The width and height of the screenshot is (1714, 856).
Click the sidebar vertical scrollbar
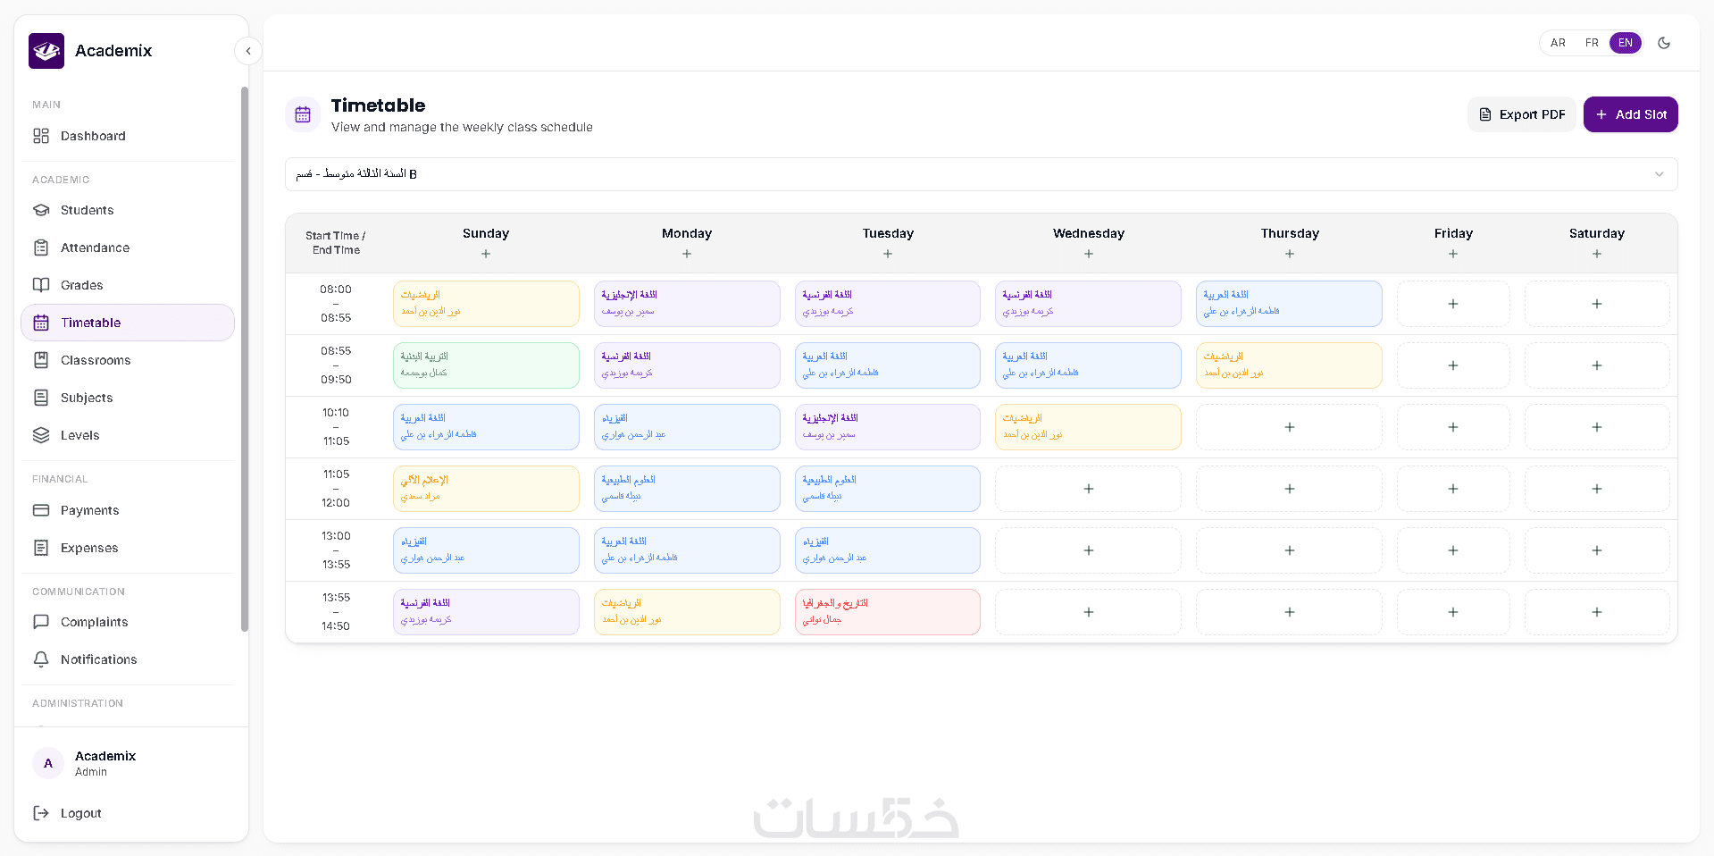pos(245,357)
